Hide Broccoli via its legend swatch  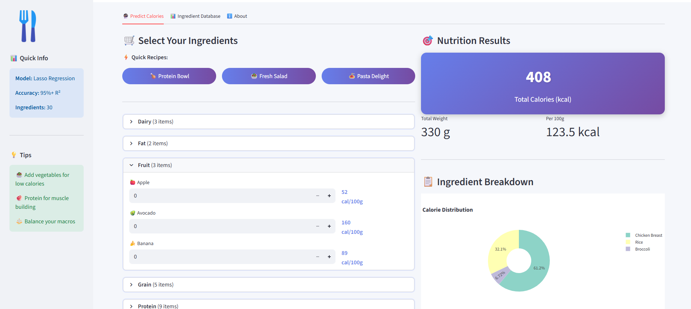point(628,249)
